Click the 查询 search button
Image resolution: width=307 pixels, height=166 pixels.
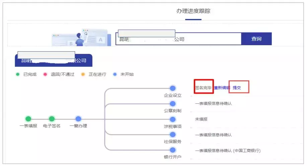pos(256,39)
